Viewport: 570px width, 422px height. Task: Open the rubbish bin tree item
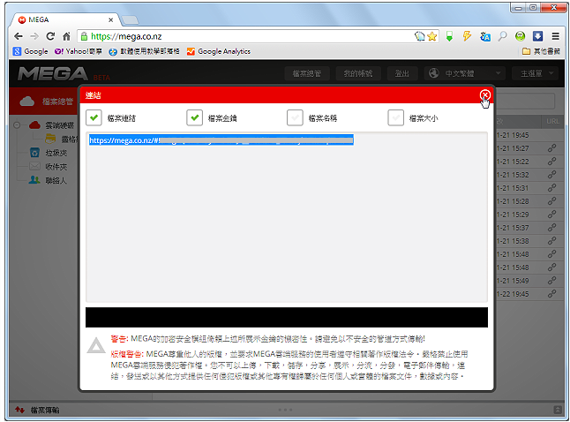[x=49, y=153]
